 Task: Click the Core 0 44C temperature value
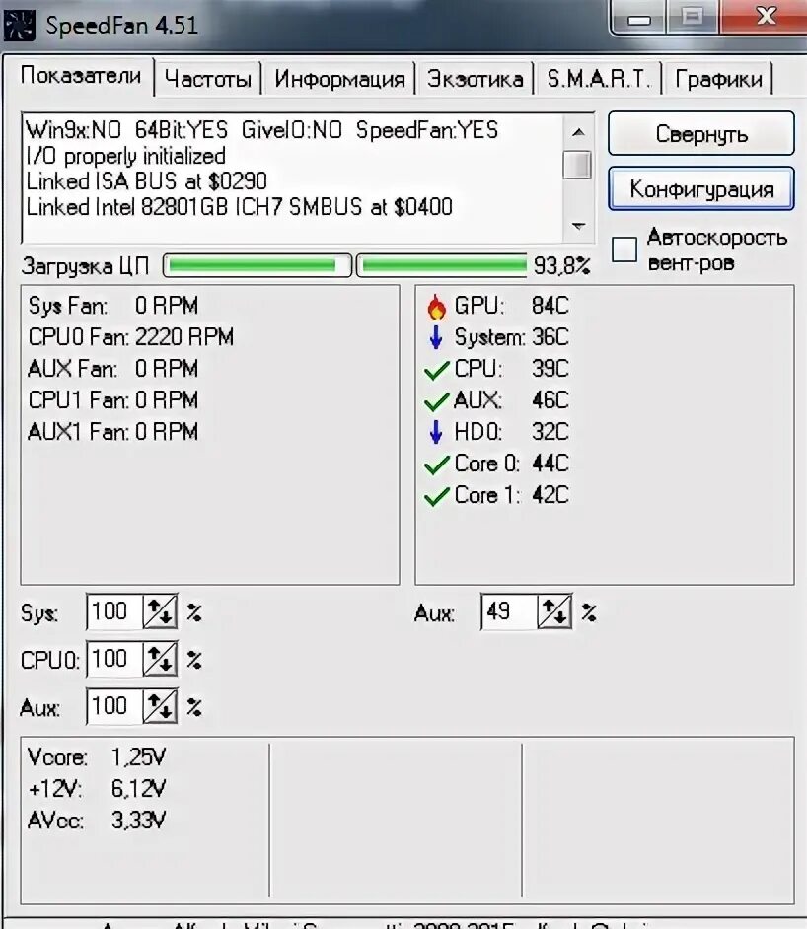coord(550,464)
